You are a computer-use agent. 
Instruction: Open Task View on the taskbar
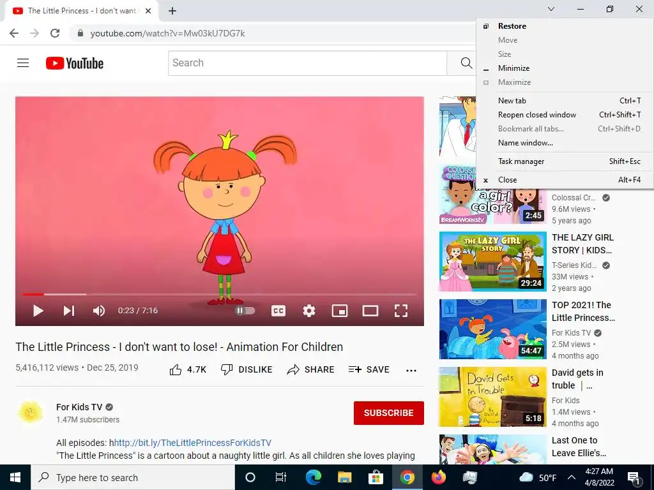tap(281, 477)
